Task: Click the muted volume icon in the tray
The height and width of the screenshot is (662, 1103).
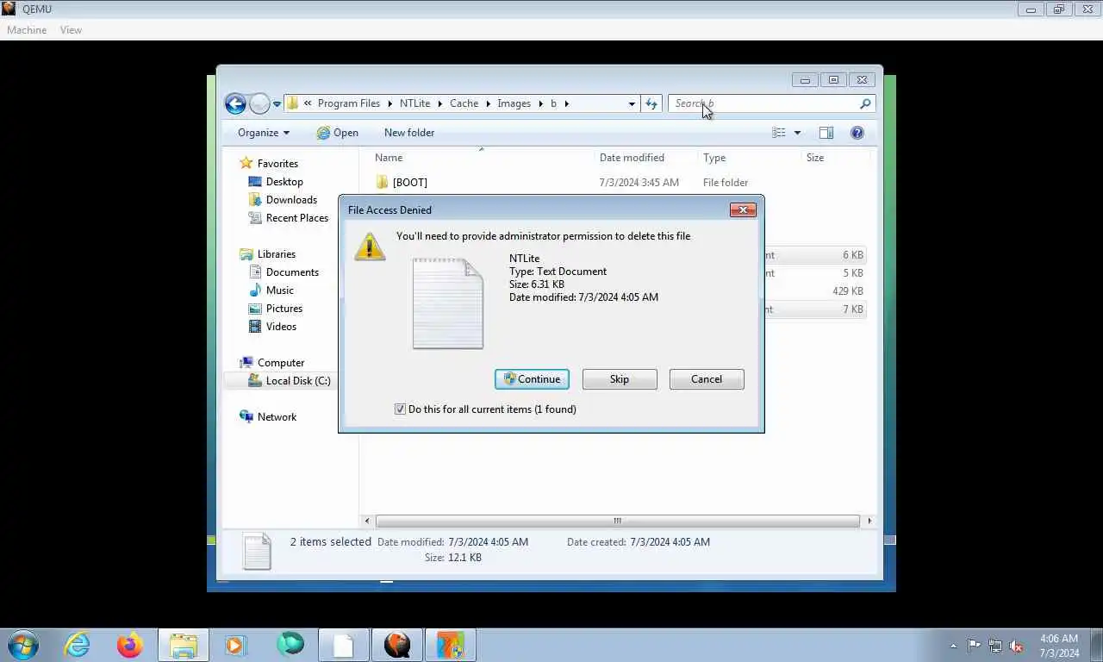Action: (x=1016, y=646)
